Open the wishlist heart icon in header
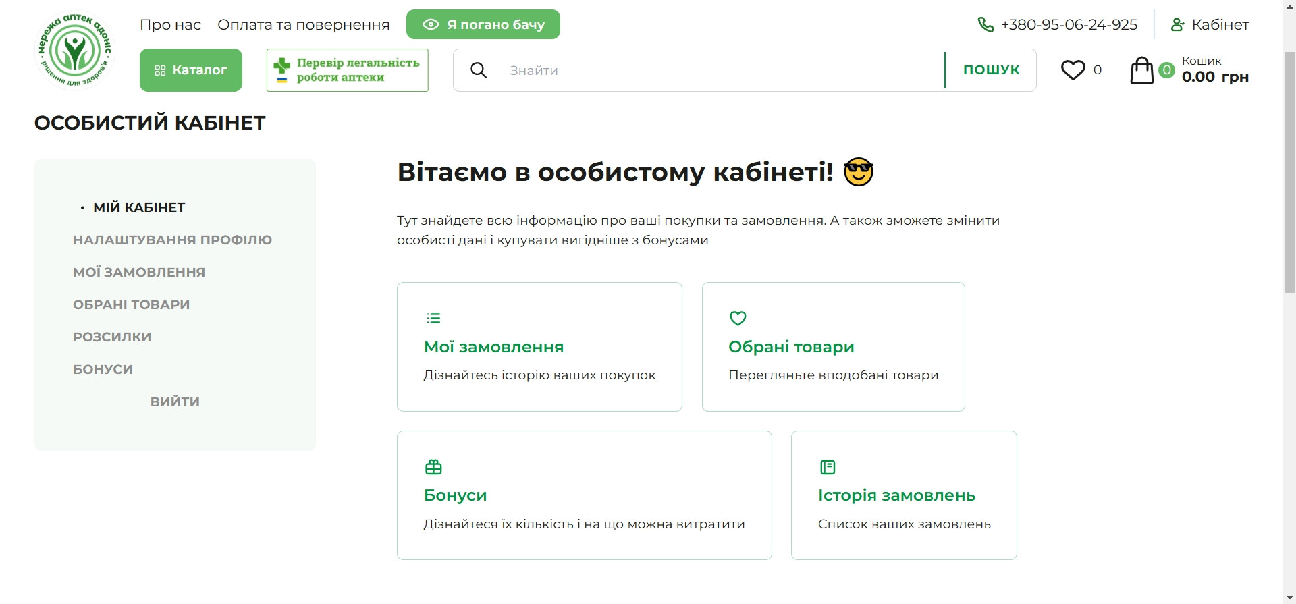The width and height of the screenshot is (1296, 604). coord(1073,70)
